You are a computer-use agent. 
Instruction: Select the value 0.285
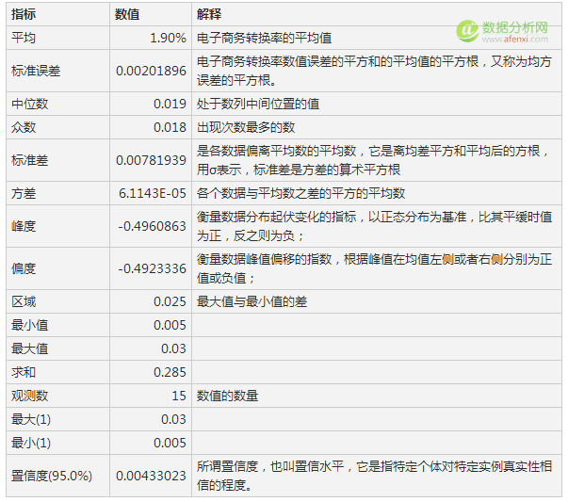click(170, 372)
